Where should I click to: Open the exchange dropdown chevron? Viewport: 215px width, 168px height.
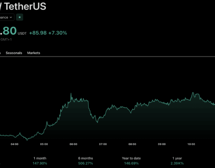11,18
